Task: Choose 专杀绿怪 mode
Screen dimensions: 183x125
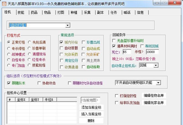Action: click(x=9, y=48)
